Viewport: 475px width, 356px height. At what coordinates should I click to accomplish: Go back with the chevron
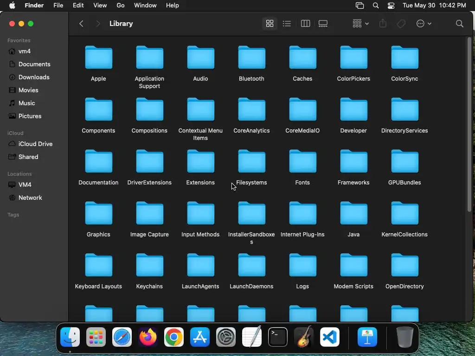coord(81,24)
